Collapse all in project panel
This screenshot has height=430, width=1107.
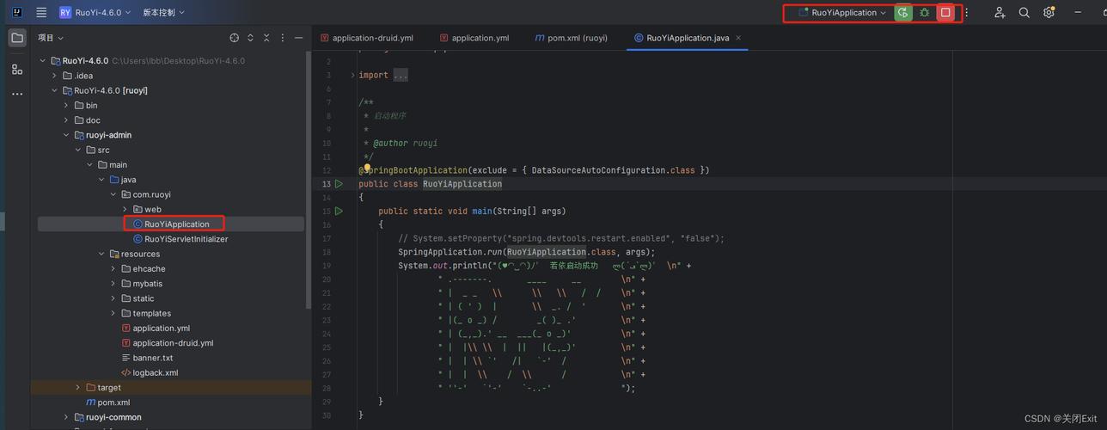266,38
